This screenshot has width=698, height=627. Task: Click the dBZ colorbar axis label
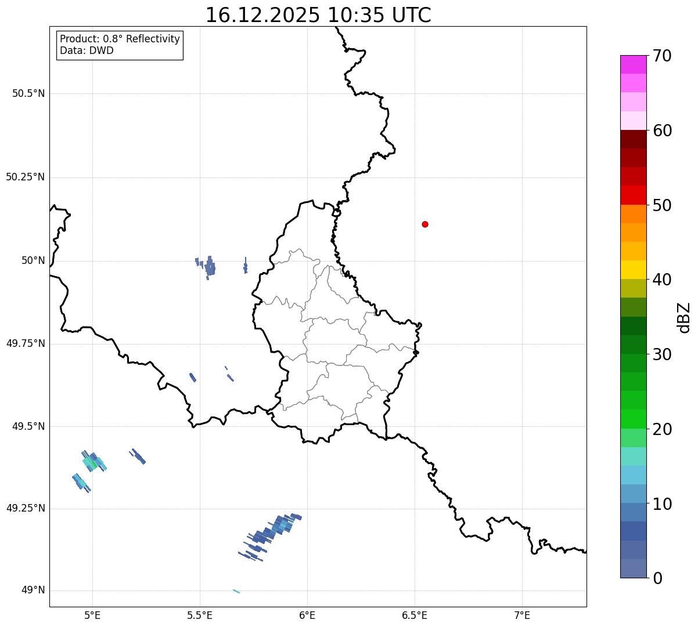pyautogui.click(x=685, y=317)
